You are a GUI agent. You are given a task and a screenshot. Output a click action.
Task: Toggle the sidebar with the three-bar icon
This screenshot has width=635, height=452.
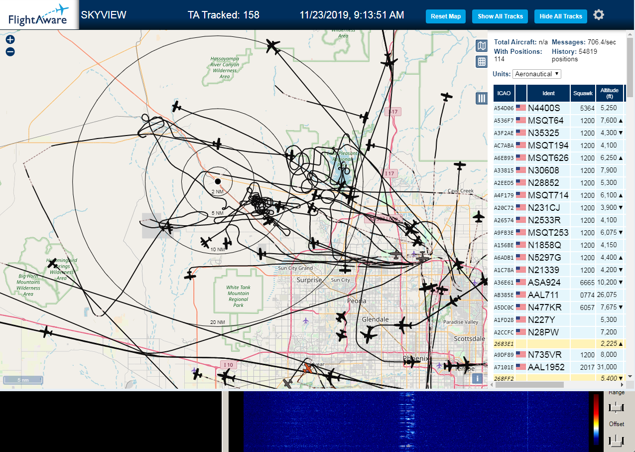tap(482, 98)
